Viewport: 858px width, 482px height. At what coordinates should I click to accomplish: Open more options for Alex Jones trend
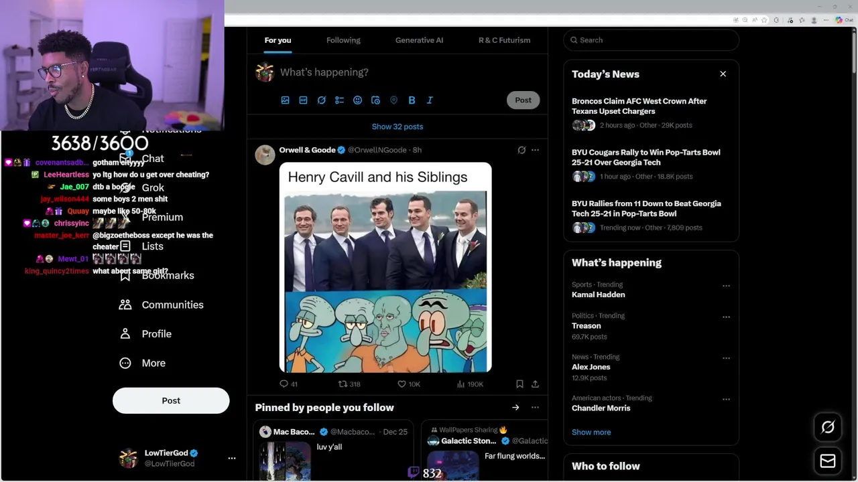[x=726, y=358]
